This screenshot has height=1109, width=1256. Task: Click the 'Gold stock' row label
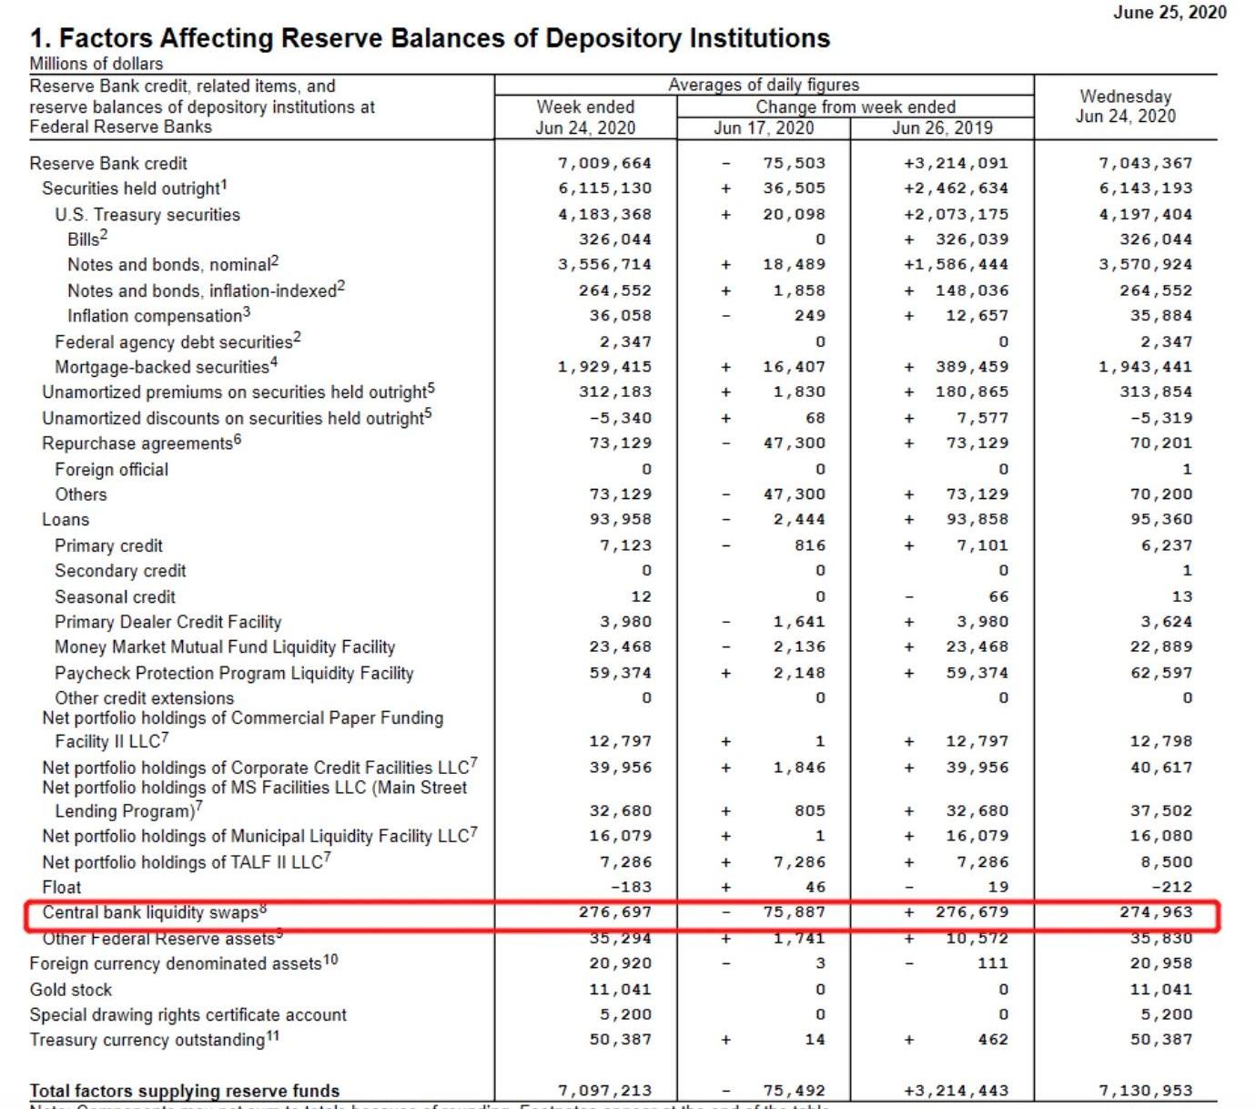click(x=71, y=990)
